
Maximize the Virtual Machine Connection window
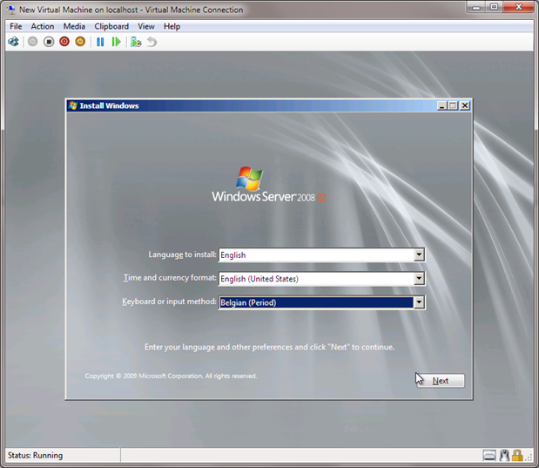point(494,7)
